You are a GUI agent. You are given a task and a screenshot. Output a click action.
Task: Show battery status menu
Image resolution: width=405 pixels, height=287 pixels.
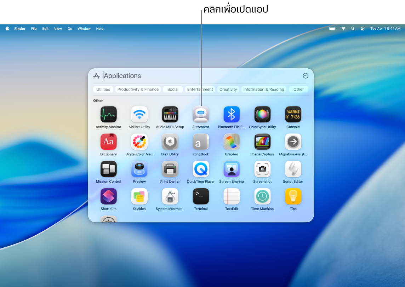(x=333, y=29)
